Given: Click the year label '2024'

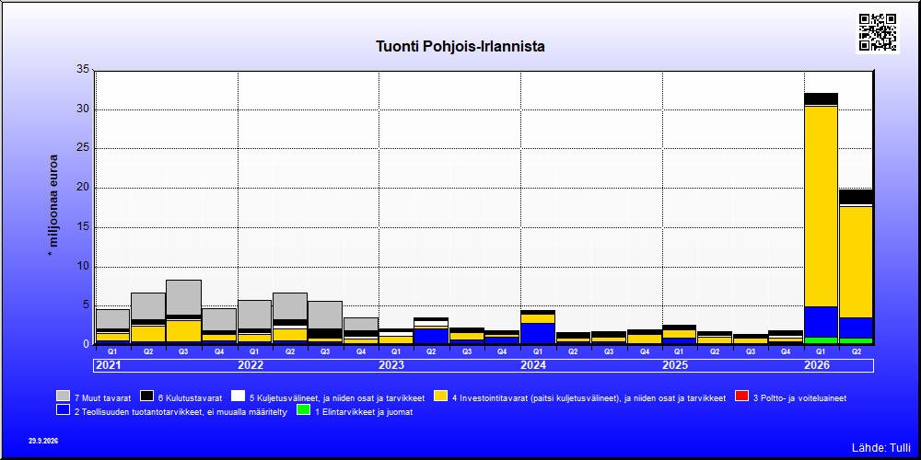Looking at the screenshot, I should pyautogui.click(x=533, y=365).
